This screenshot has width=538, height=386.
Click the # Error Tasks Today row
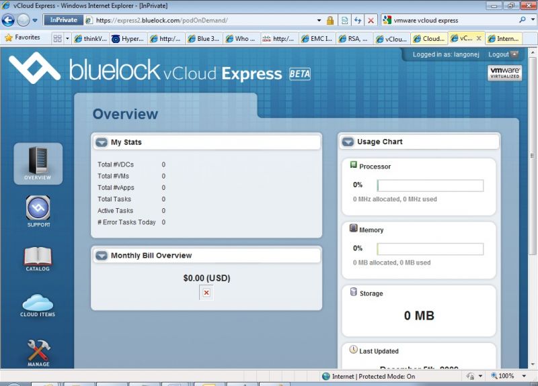131,222
